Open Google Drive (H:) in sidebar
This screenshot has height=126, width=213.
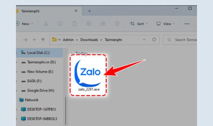pyautogui.click(x=41, y=90)
